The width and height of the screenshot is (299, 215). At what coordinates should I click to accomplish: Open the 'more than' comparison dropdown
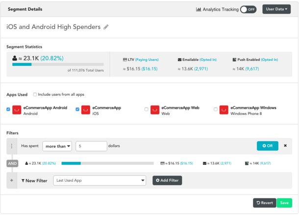57,146
